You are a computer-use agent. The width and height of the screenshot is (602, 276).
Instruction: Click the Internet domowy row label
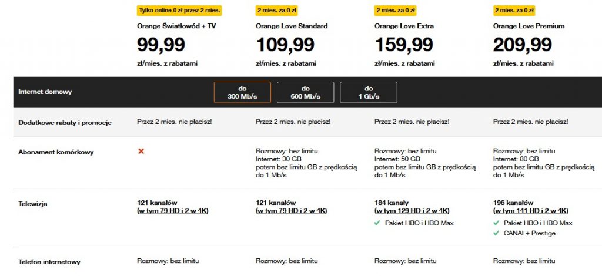45,92
